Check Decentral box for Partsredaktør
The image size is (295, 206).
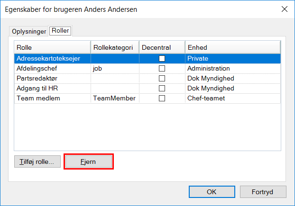(x=162, y=78)
